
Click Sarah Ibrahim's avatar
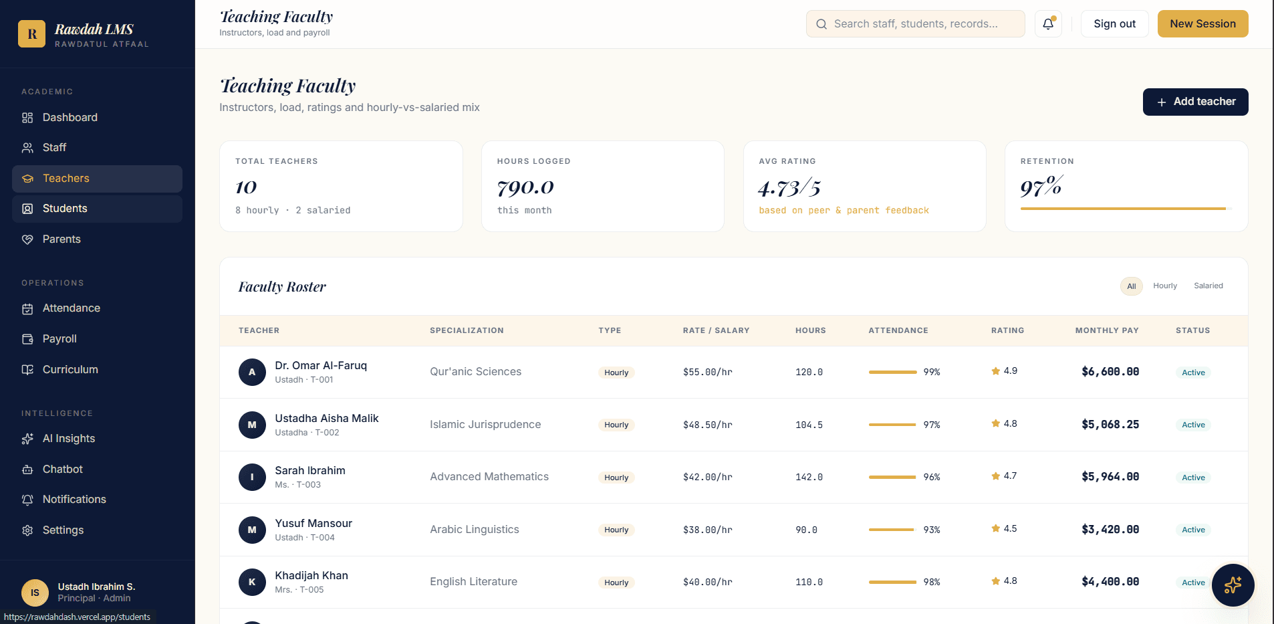pyautogui.click(x=252, y=477)
